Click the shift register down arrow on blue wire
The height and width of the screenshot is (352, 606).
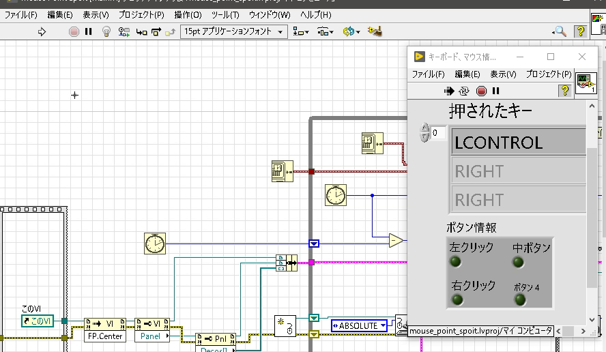(x=314, y=244)
